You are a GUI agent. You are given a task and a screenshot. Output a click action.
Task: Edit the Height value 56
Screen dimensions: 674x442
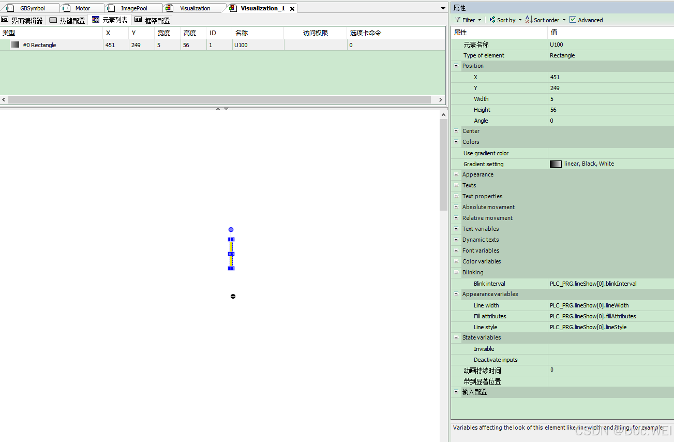[611, 110]
